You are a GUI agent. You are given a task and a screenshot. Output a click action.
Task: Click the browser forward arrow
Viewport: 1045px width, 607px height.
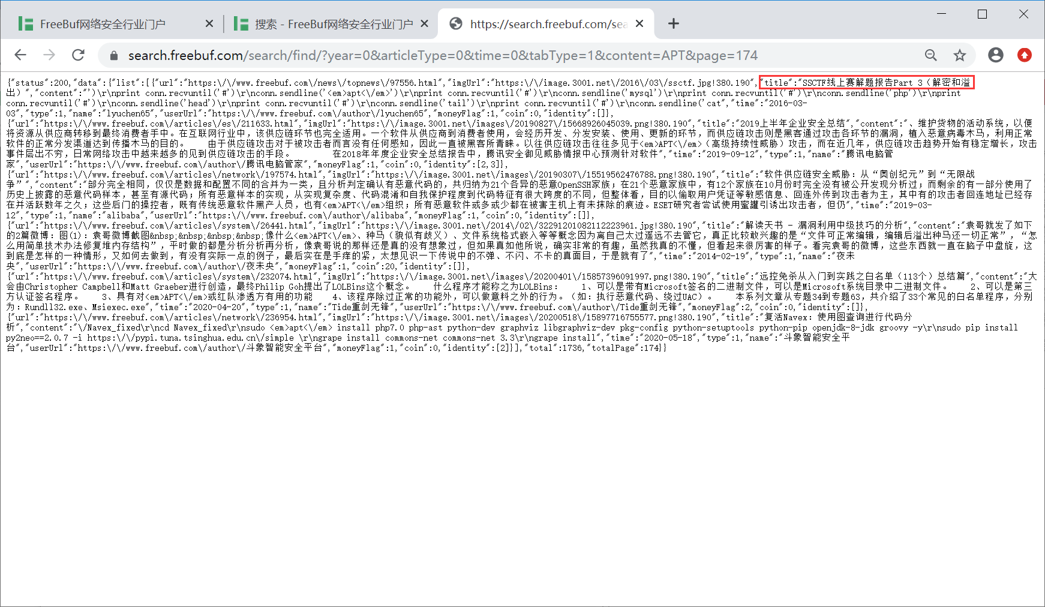(49, 55)
